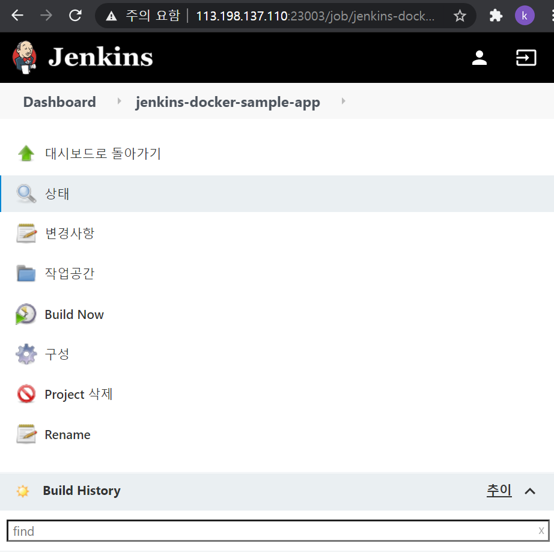The width and height of the screenshot is (554, 552).
Task: Click browser forward arrow
Action: tap(46, 16)
